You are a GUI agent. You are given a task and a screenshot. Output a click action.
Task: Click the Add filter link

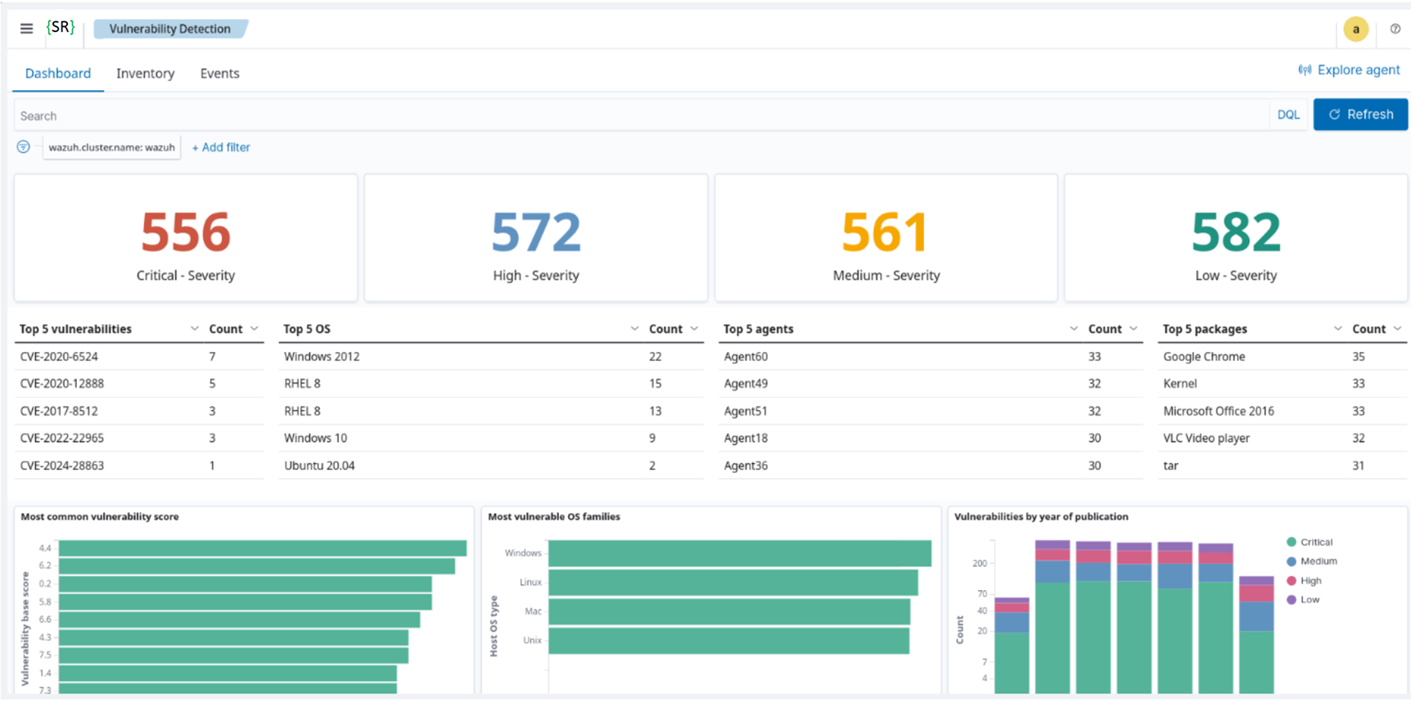click(x=221, y=147)
